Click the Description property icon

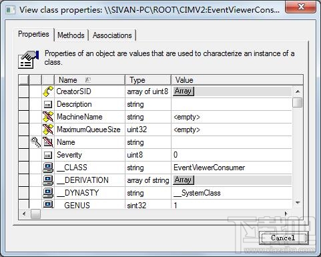click(x=48, y=104)
